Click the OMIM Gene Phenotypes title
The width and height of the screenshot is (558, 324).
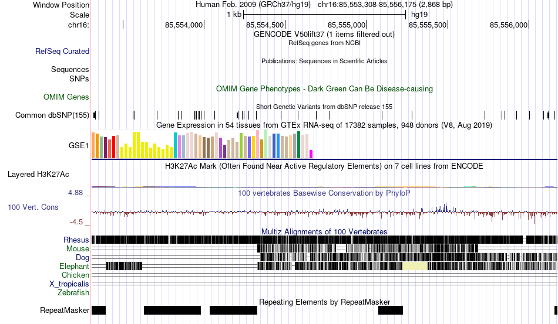click(324, 88)
